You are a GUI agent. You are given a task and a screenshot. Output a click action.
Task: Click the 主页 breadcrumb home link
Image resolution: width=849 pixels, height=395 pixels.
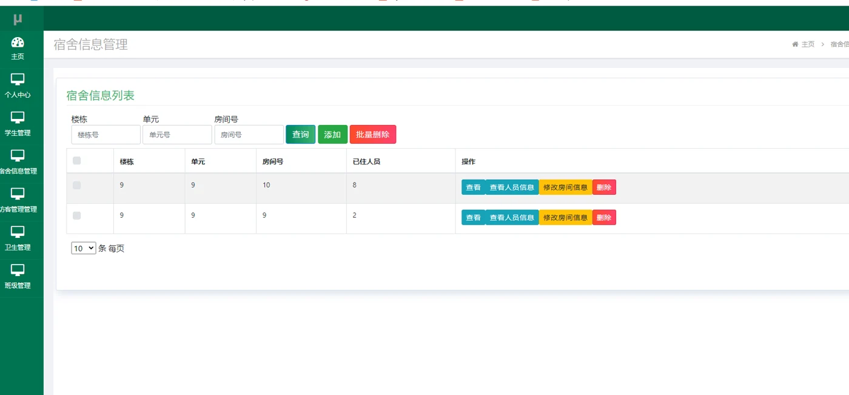coord(804,44)
